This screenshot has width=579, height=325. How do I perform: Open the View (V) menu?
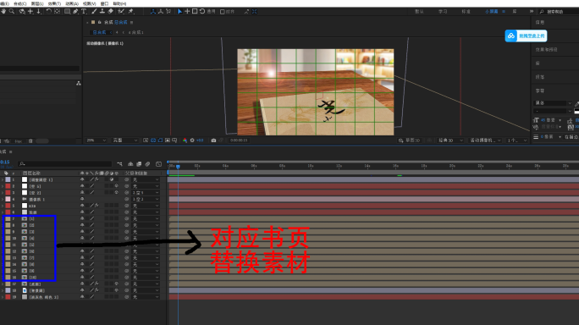pyautogui.click(x=89, y=3)
